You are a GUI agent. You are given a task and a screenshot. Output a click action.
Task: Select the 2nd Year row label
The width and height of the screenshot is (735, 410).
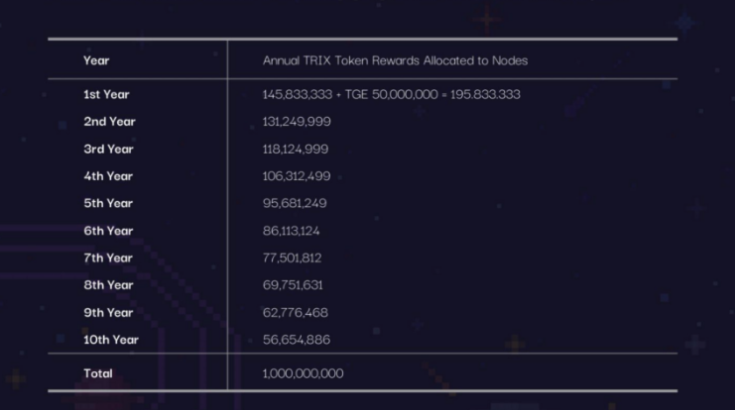click(109, 122)
